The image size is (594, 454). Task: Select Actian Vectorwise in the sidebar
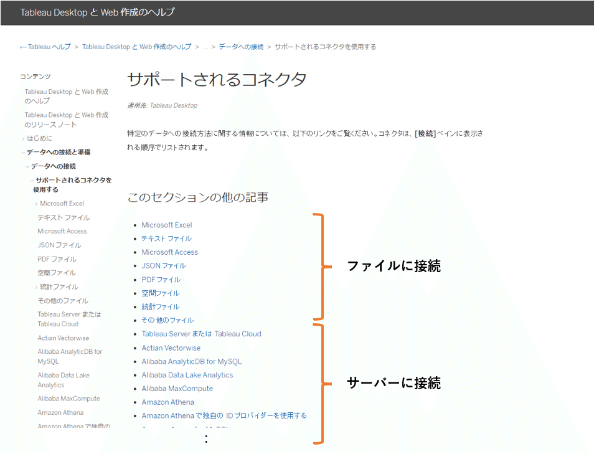click(64, 338)
